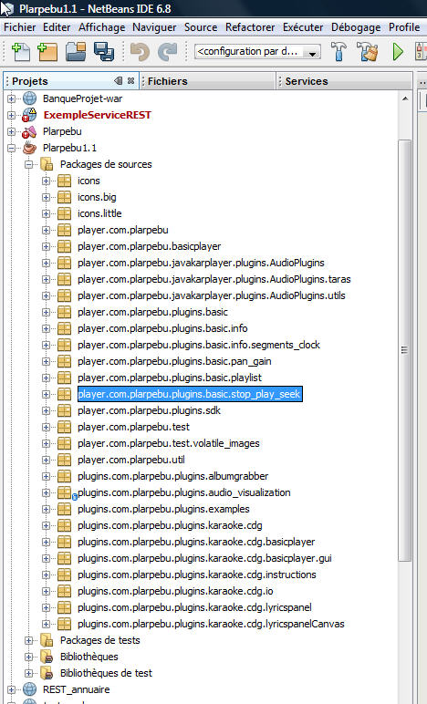Click the player.com.plarpebu.plugins.sdk package icon
The image size is (427, 704).
pyautogui.click(x=64, y=410)
